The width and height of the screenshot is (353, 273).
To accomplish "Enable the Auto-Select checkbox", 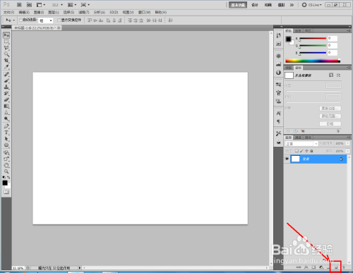I will tap(20, 20).
